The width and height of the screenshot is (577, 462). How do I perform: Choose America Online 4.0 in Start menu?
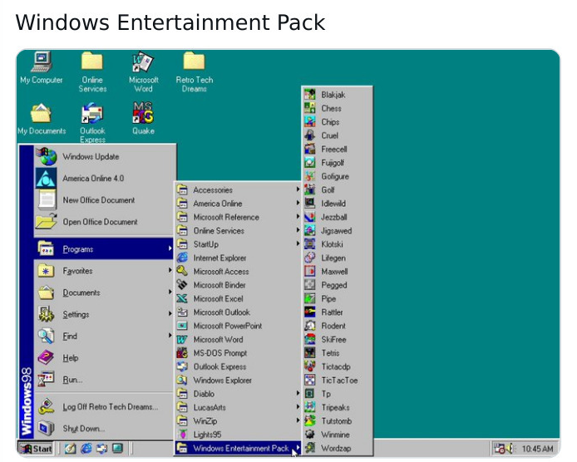coord(104,179)
